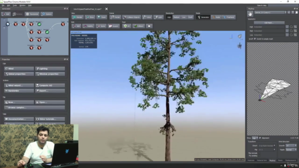Open the Wind wizard
The height and width of the screenshot is (168, 299).
click(19, 85)
